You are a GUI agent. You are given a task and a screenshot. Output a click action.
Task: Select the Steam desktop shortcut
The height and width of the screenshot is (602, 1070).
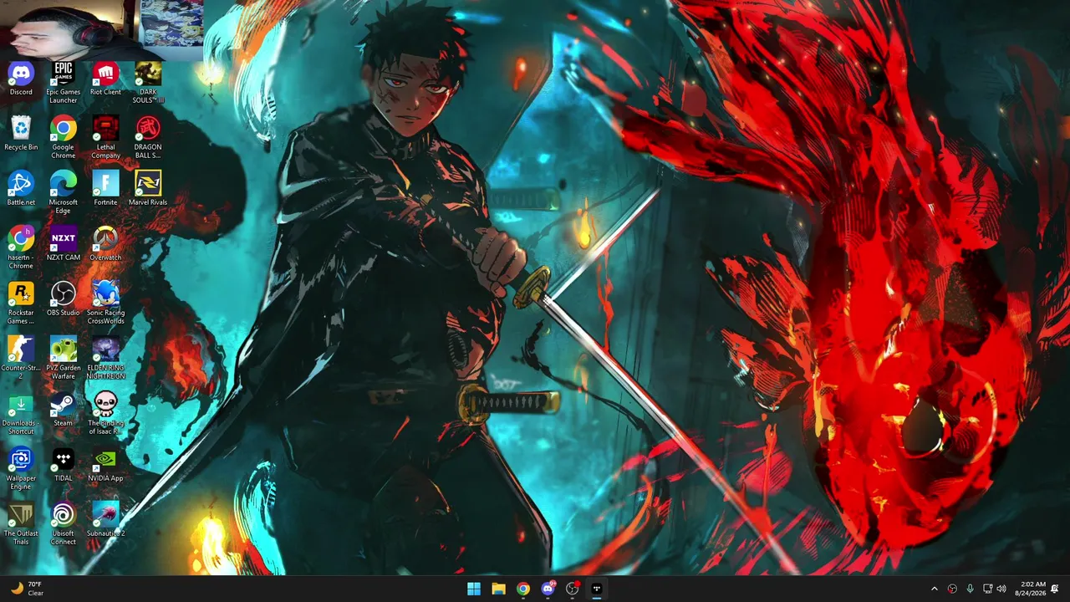63,410
